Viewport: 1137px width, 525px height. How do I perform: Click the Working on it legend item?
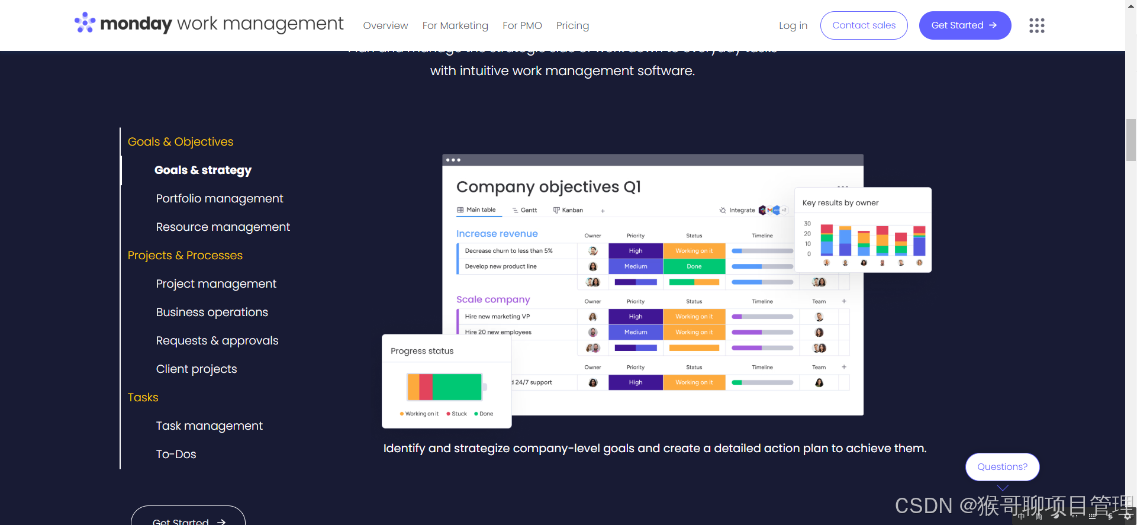click(419, 414)
